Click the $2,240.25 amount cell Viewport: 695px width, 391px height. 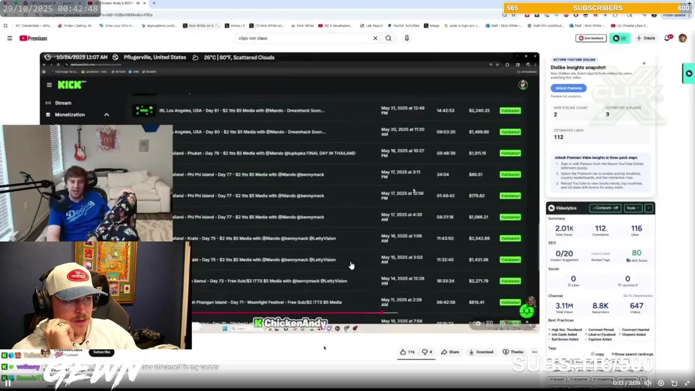(479, 110)
